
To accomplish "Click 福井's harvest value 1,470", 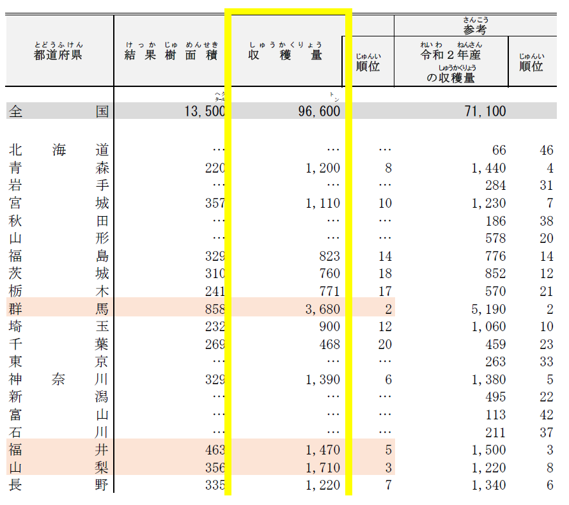I will (x=322, y=450).
